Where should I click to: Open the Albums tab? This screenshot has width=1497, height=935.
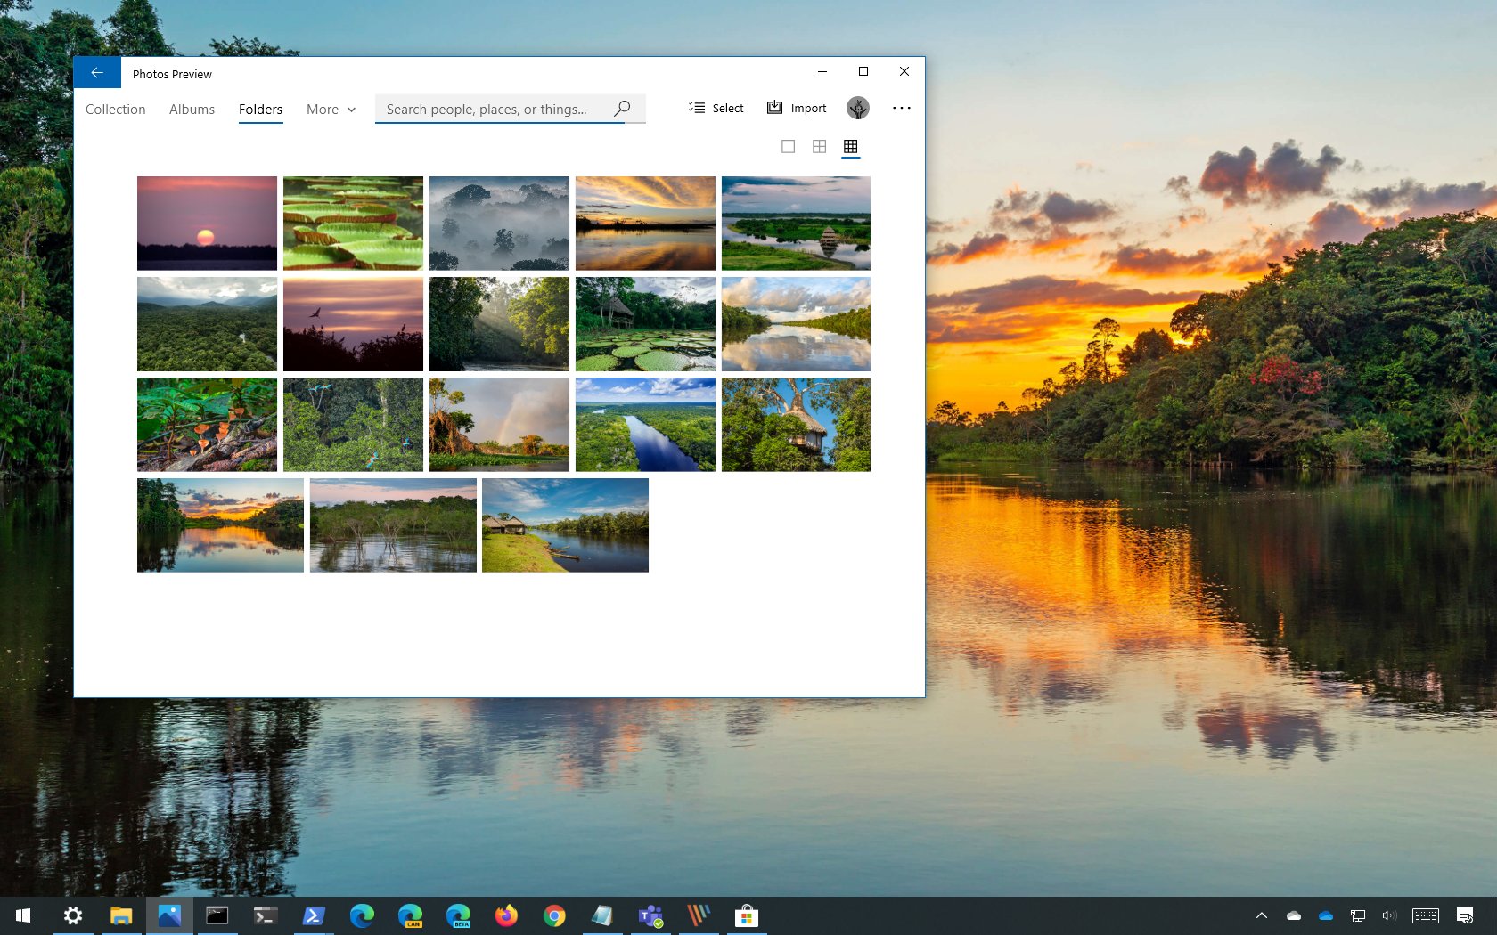pos(192,110)
